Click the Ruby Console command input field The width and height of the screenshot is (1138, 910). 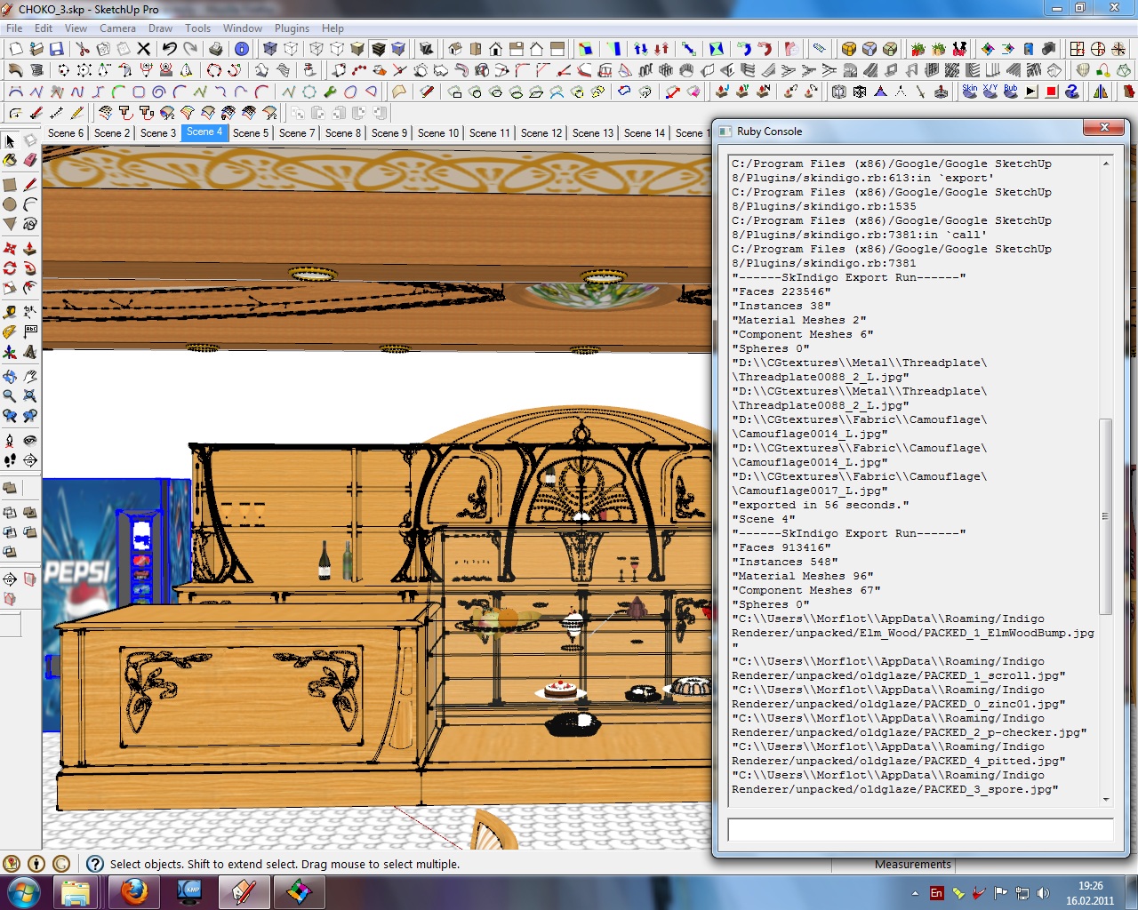(x=920, y=830)
